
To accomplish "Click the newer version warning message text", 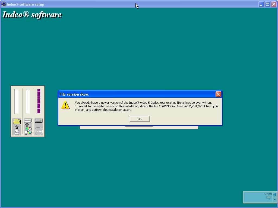I will [x=147, y=106].
